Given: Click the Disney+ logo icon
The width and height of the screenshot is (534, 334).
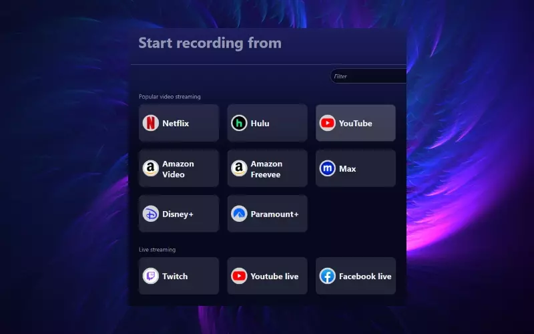Looking at the screenshot, I should (x=151, y=214).
